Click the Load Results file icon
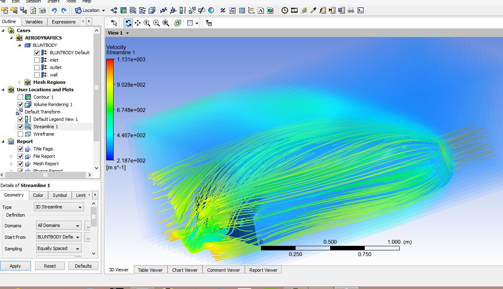This screenshot has height=289, width=503. click(5, 10)
